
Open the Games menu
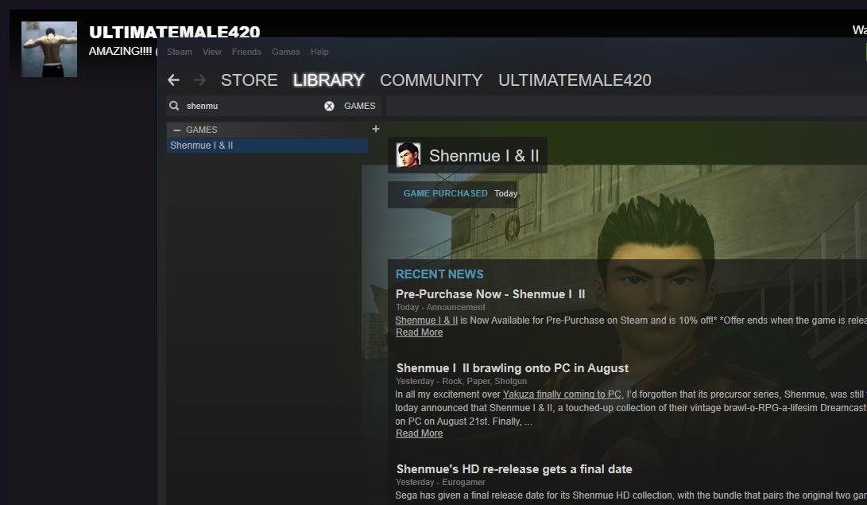click(x=286, y=52)
